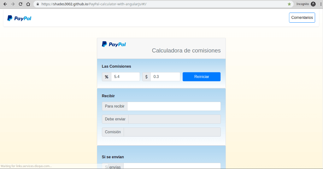This screenshot has width=323, height=169.
Task: Reload the page with refresh icon
Action: click(21, 4)
